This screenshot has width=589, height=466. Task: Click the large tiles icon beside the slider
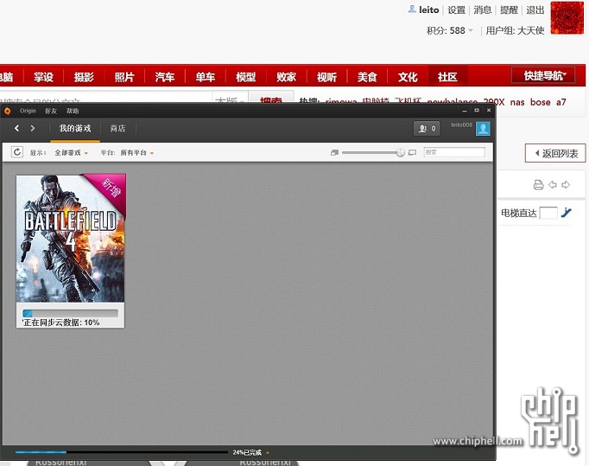point(412,152)
